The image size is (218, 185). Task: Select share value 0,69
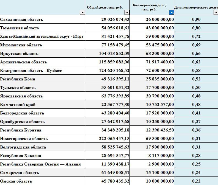click(196, 45)
